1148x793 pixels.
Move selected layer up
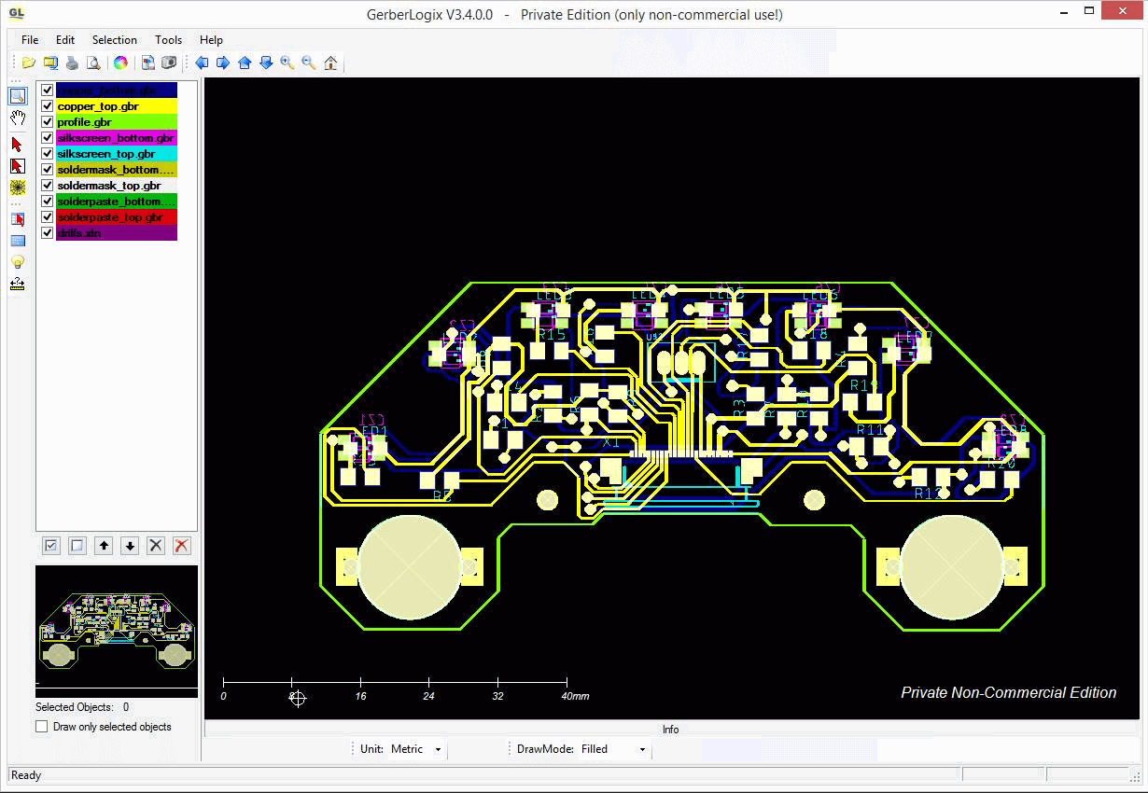pos(104,546)
